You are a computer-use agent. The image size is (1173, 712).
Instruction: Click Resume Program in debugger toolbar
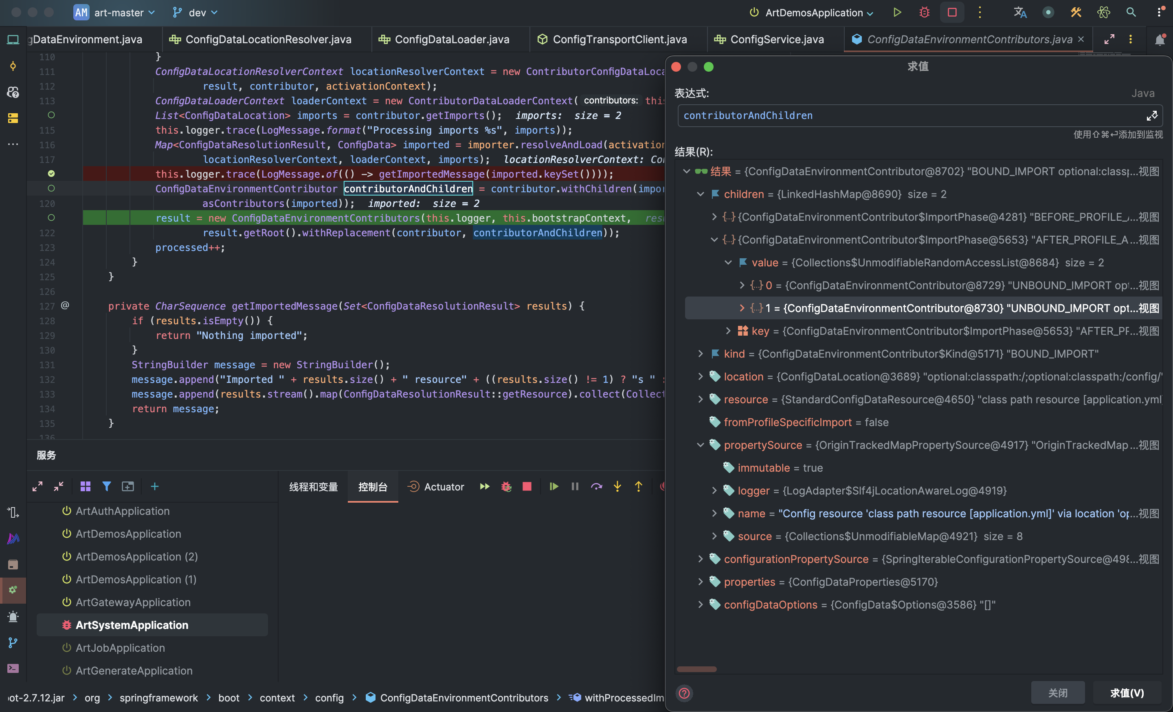tap(554, 486)
